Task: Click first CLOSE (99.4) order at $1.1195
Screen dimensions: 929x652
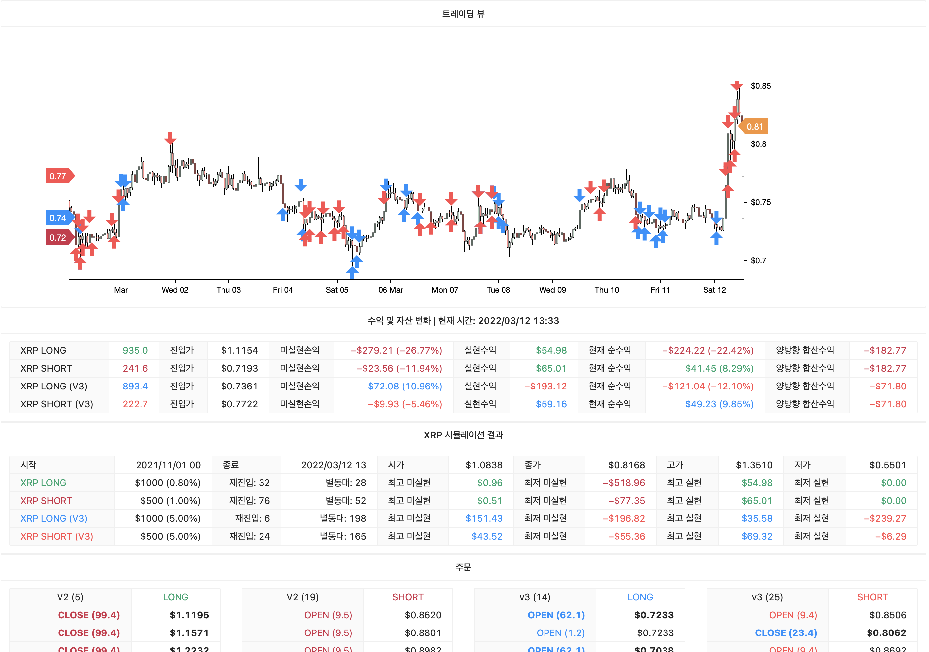Action: click(89, 615)
